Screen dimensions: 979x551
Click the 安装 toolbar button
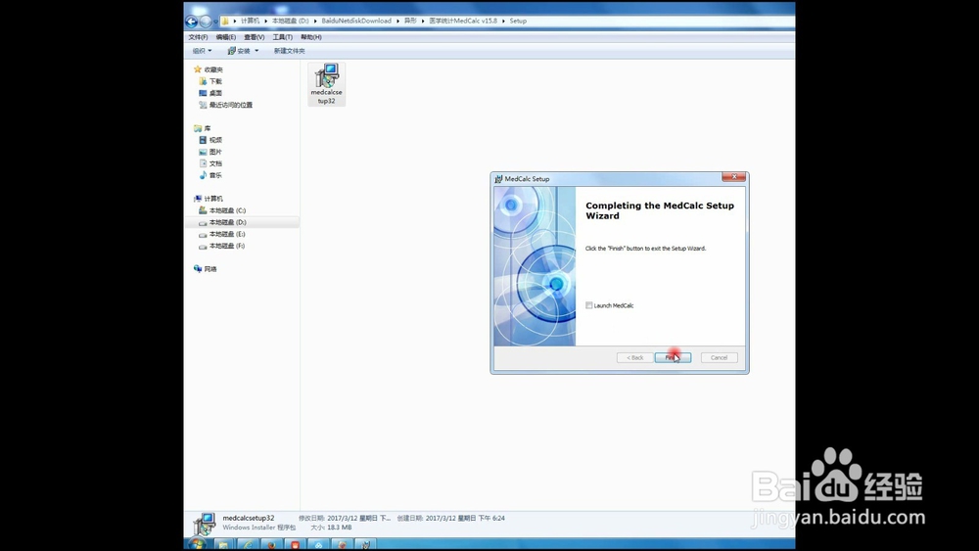(x=239, y=51)
